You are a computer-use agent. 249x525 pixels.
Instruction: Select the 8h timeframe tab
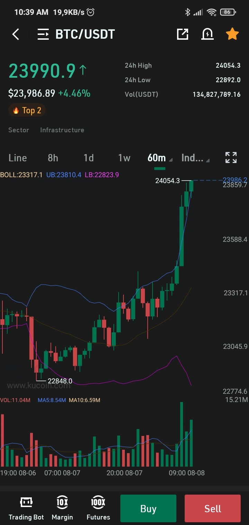pos(53,158)
